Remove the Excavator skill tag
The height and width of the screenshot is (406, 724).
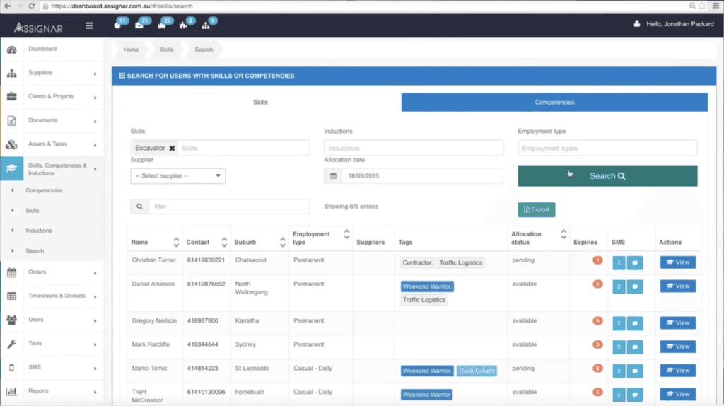[172, 149]
